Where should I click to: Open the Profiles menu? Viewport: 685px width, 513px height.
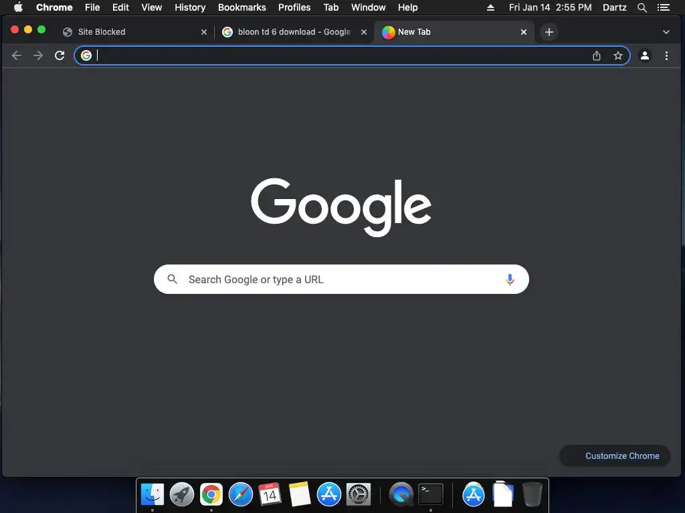coord(294,7)
